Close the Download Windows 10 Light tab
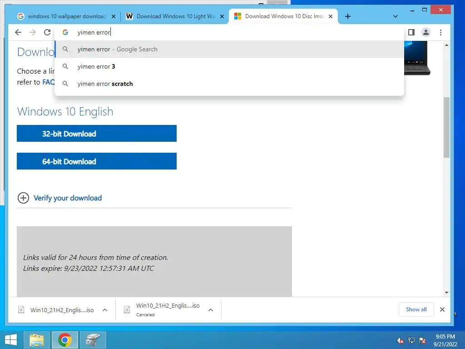Viewport: 465px width, 349px height. coord(222,16)
